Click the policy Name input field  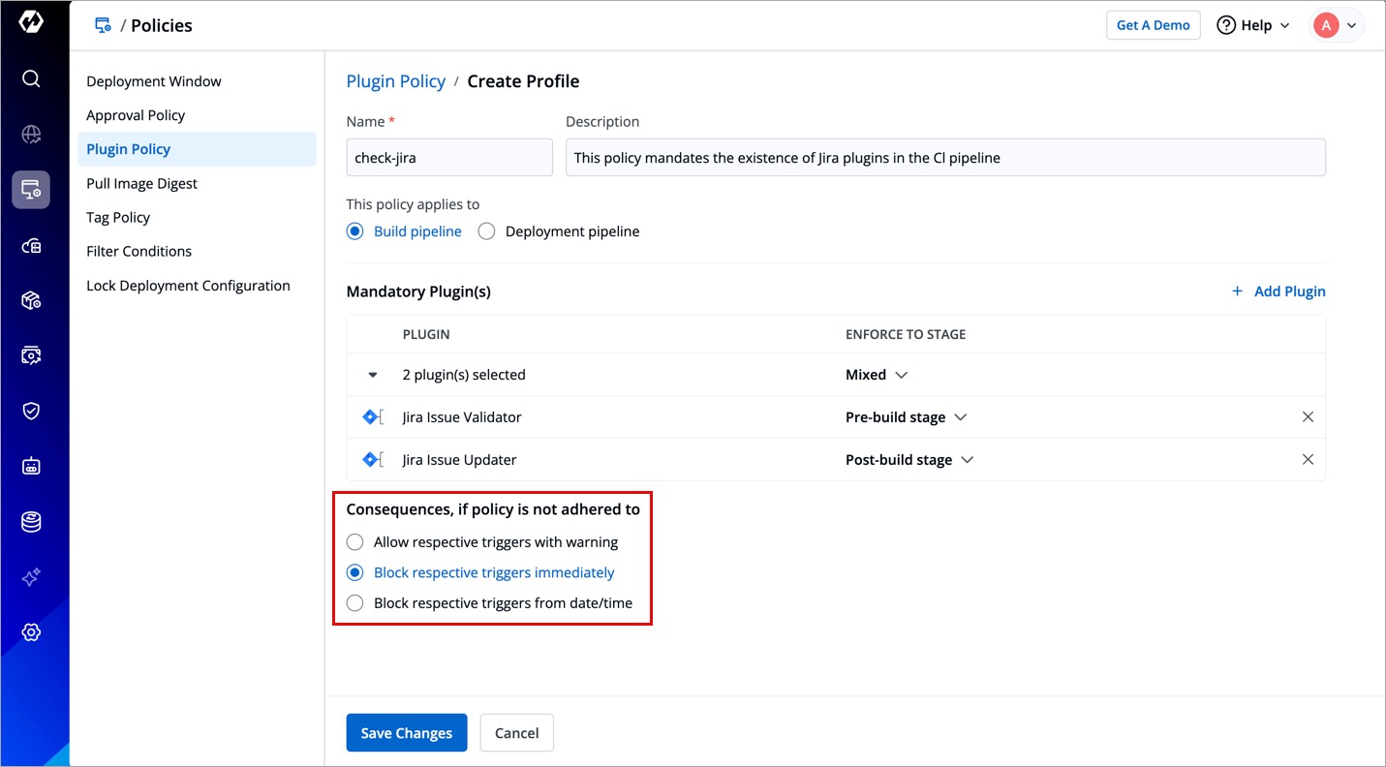(449, 158)
